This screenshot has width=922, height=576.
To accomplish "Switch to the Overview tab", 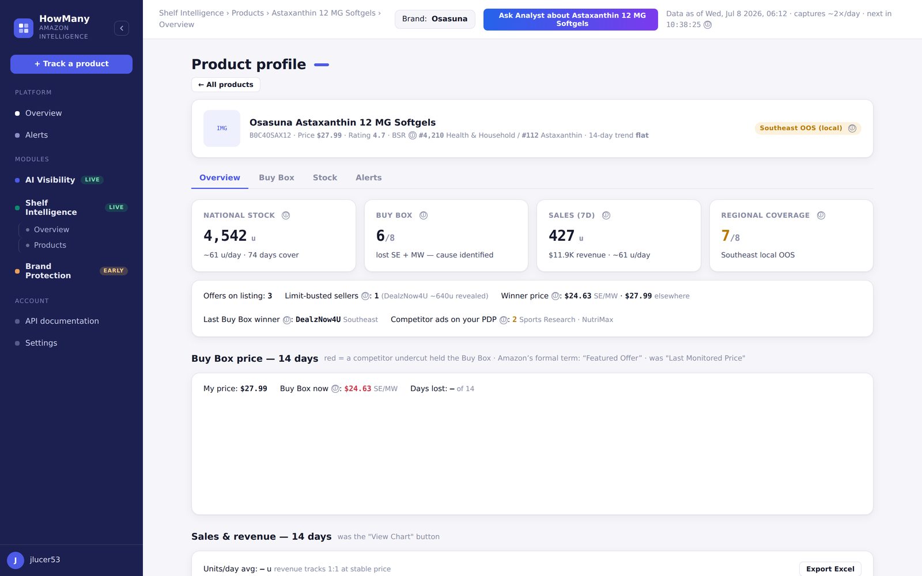I will pos(220,177).
